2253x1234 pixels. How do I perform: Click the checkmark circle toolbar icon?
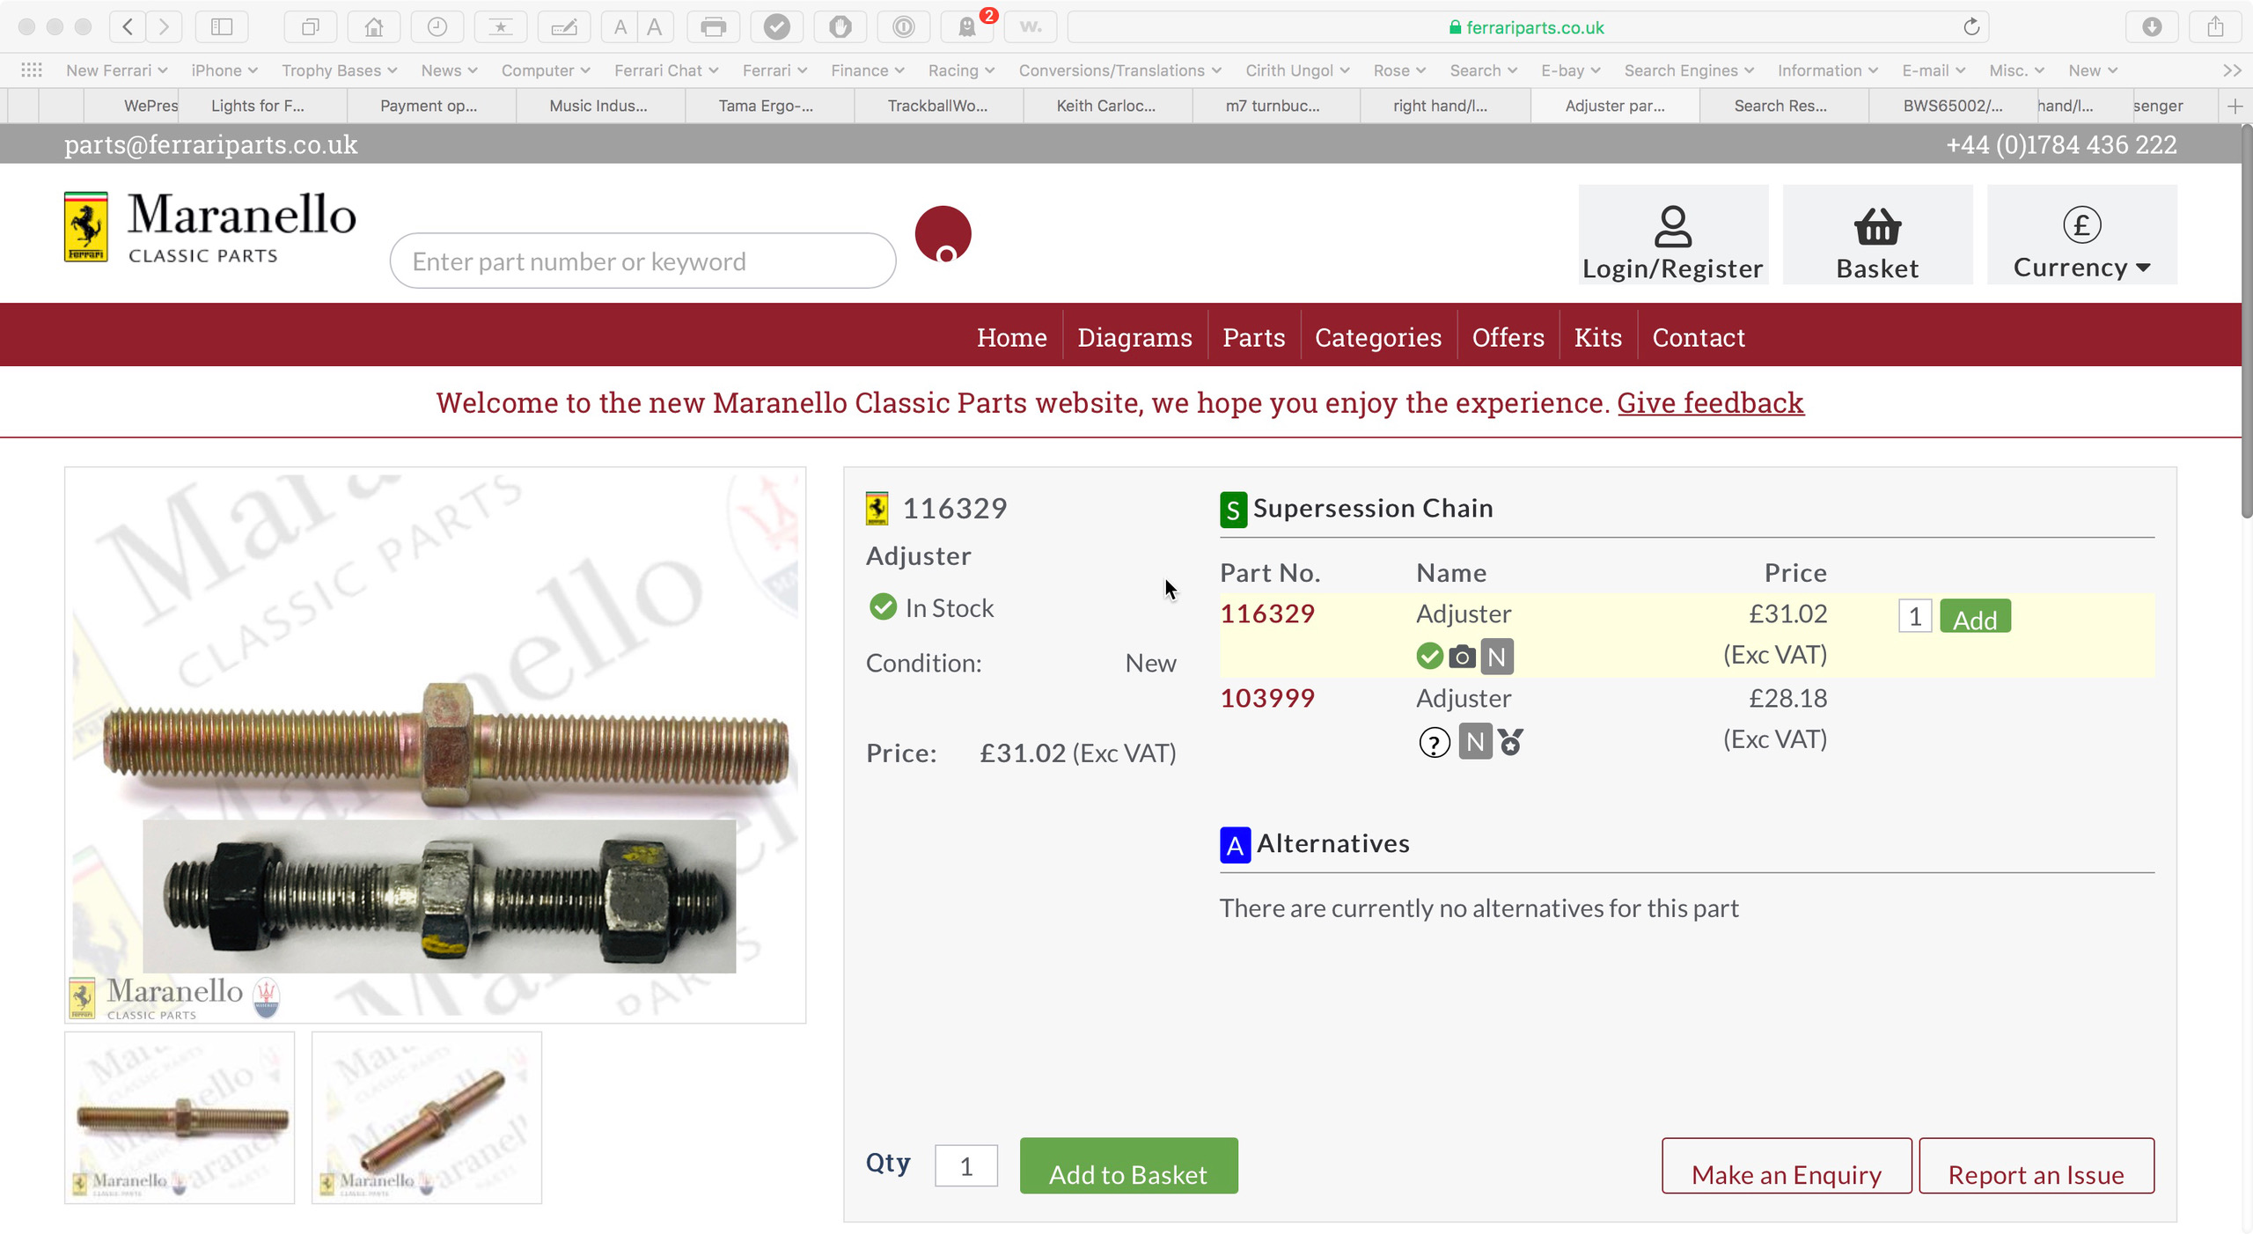776,26
